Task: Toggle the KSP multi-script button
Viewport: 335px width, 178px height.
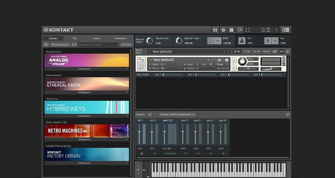Action: [274, 51]
